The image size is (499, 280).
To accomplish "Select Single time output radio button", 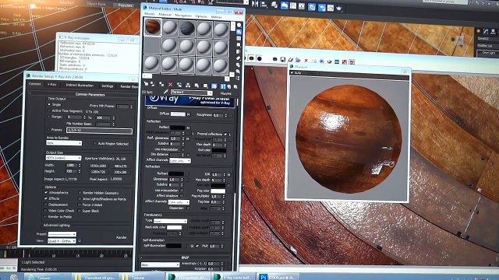I will 49,104.
